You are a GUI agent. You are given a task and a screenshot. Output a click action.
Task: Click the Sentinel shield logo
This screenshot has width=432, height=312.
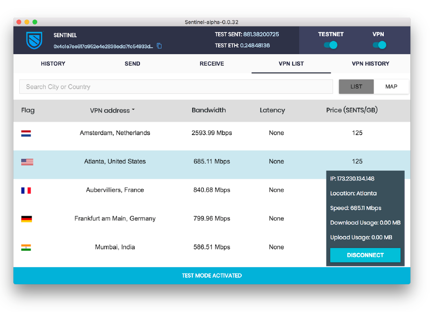[x=34, y=40]
